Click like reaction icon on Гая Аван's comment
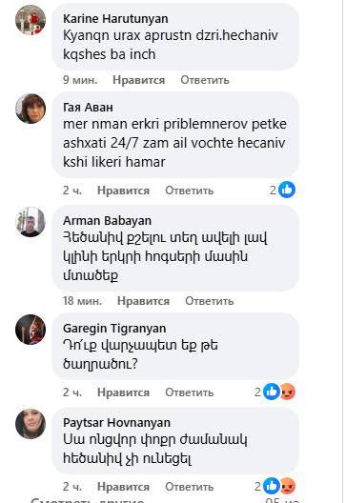The height and width of the screenshot is (503, 346). coord(287,190)
